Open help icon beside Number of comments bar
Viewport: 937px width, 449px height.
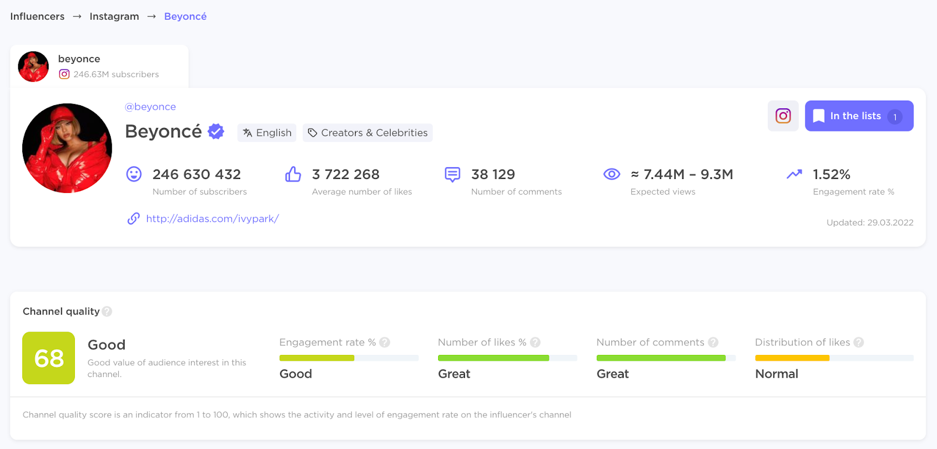click(x=713, y=343)
